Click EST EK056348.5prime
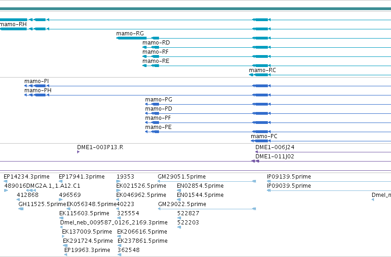The height and width of the screenshot is (257, 391). (x=91, y=204)
